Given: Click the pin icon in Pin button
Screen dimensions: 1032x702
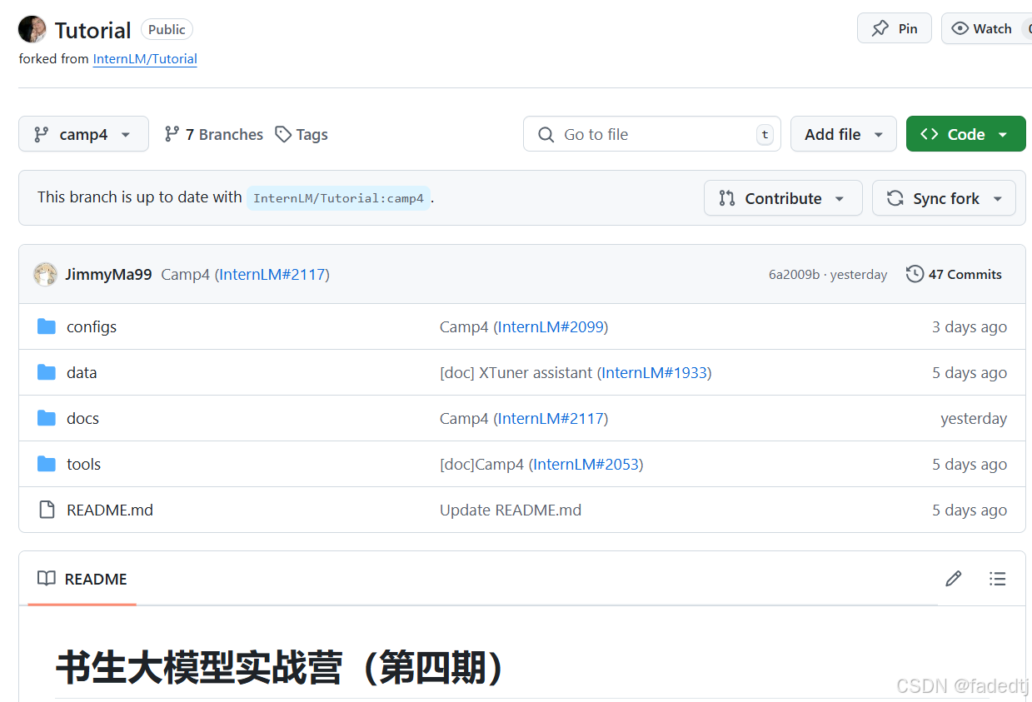Looking at the screenshot, I should pyautogui.click(x=880, y=28).
